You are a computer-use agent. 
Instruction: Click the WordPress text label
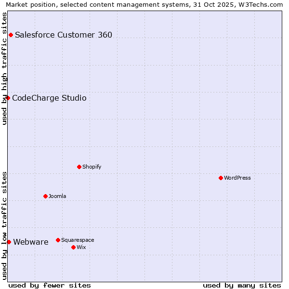pyautogui.click(x=237, y=178)
